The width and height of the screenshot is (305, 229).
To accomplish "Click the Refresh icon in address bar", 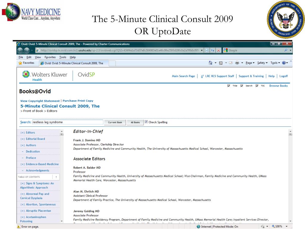I will (x=212, y=50).
